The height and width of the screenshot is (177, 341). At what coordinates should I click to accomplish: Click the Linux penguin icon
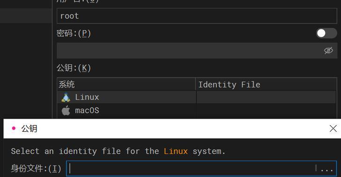[x=66, y=98]
